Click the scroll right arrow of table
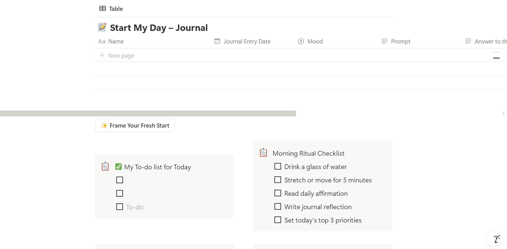Viewport: 507px width, 249px height. click(504, 114)
